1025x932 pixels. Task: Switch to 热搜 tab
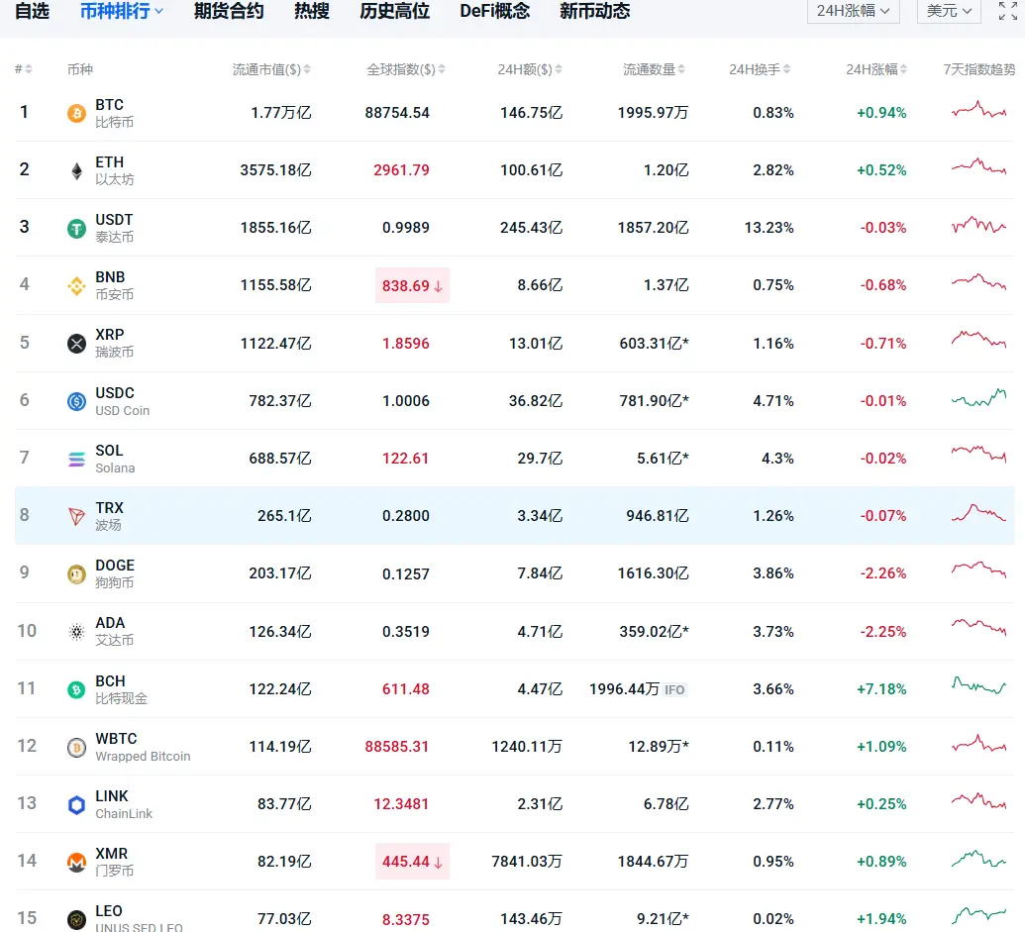(x=312, y=11)
